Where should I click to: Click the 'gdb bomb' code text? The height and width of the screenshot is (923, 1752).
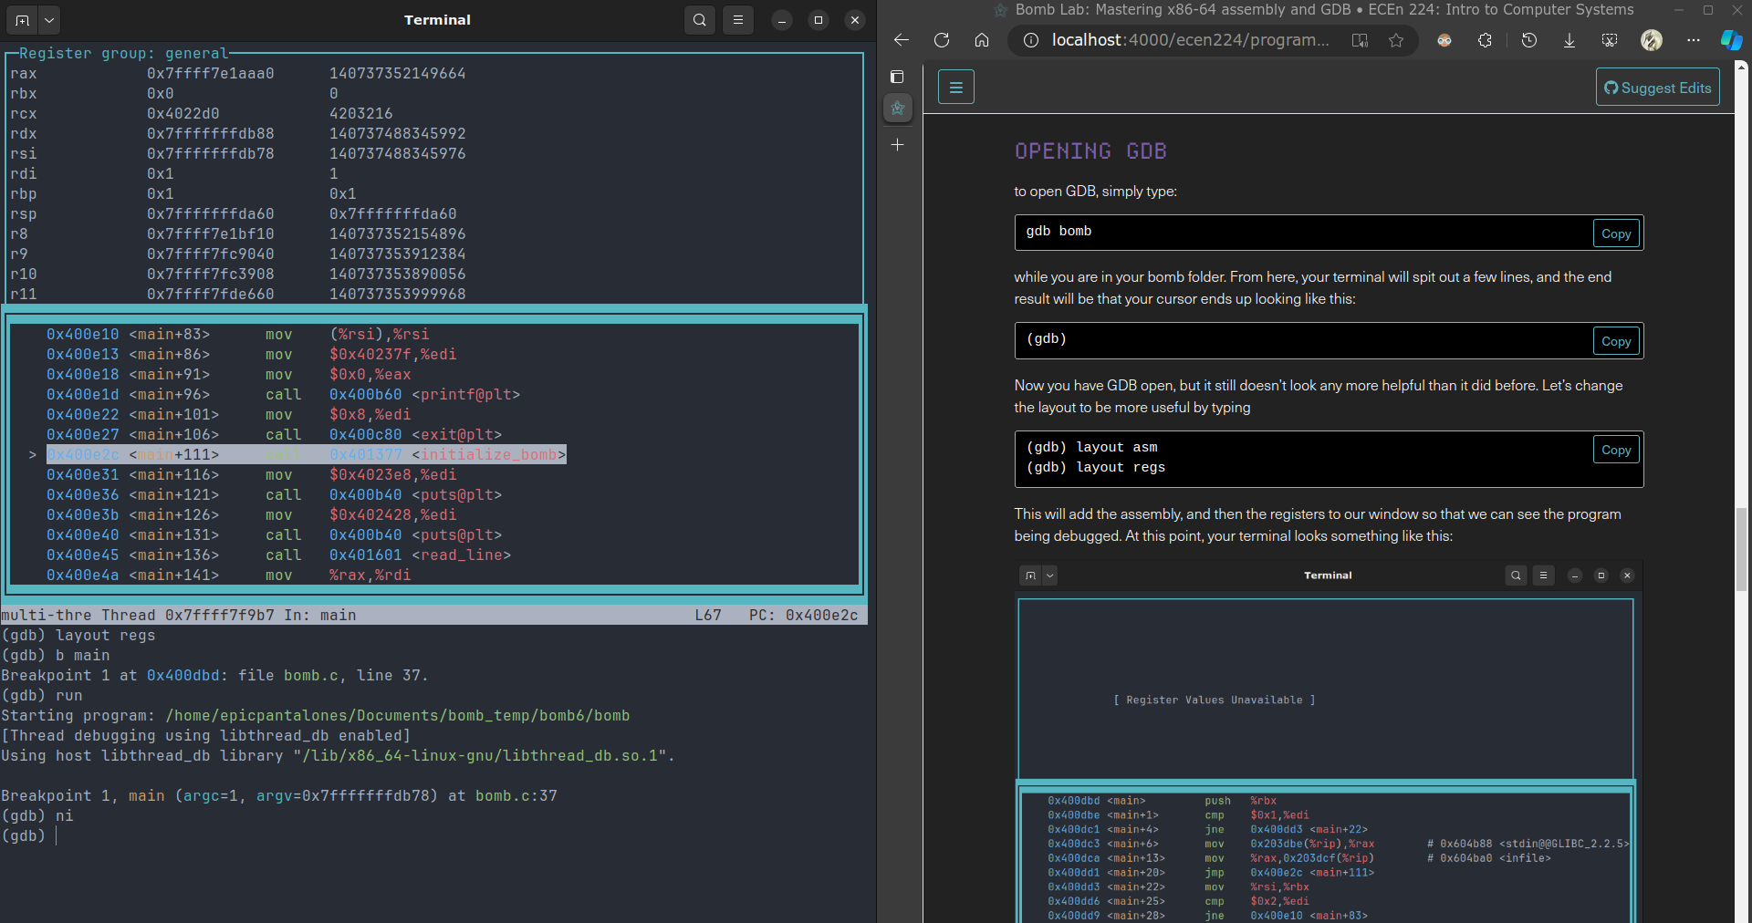(x=1058, y=231)
